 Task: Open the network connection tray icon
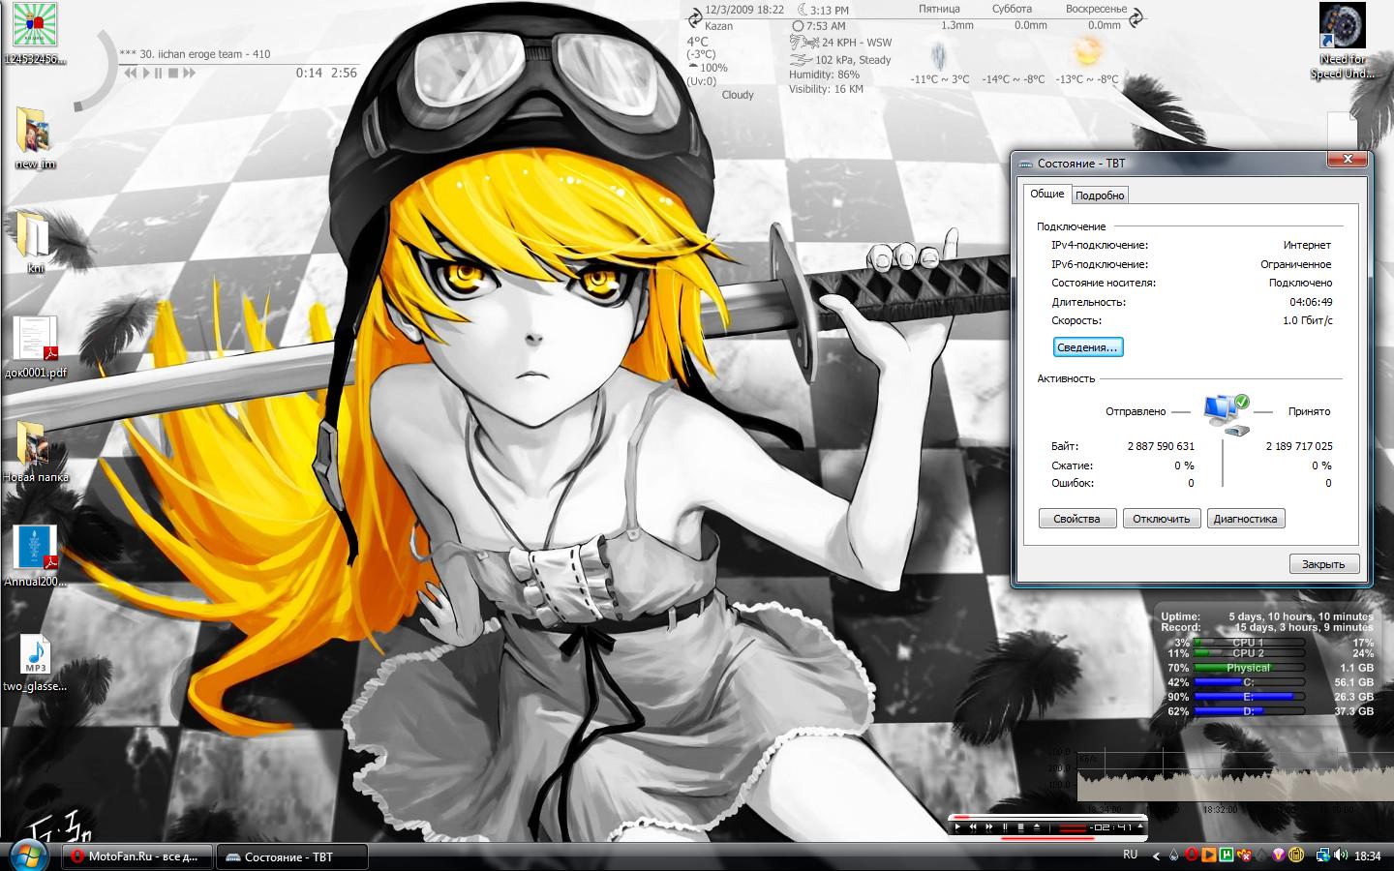(1323, 855)
